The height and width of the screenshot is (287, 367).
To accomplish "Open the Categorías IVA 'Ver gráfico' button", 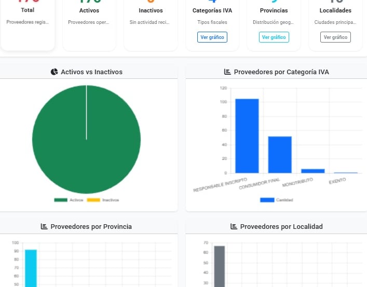I will pyautogui.click(x=212, y=37).
